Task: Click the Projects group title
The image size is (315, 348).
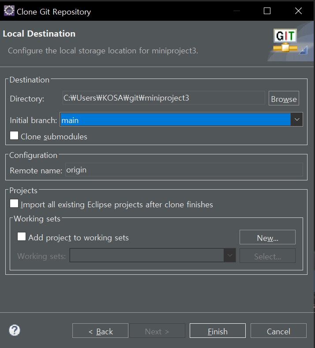Action: coord(23,191)
